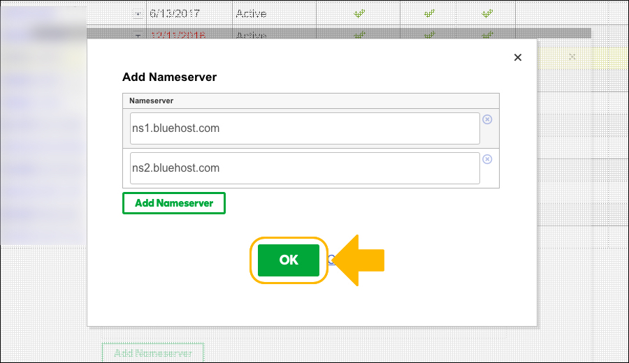
Task: Click the Nameserver column header
Action: 151,101
